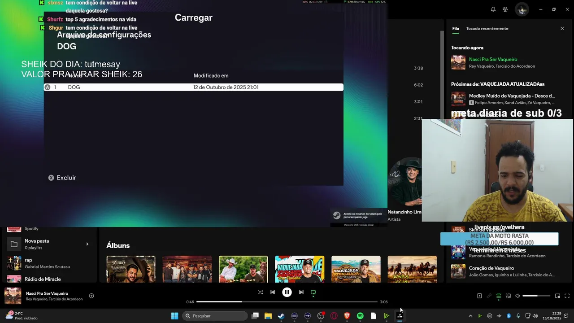
Task: Toggle shuffle in Spotify player
Action: point(261,292)
